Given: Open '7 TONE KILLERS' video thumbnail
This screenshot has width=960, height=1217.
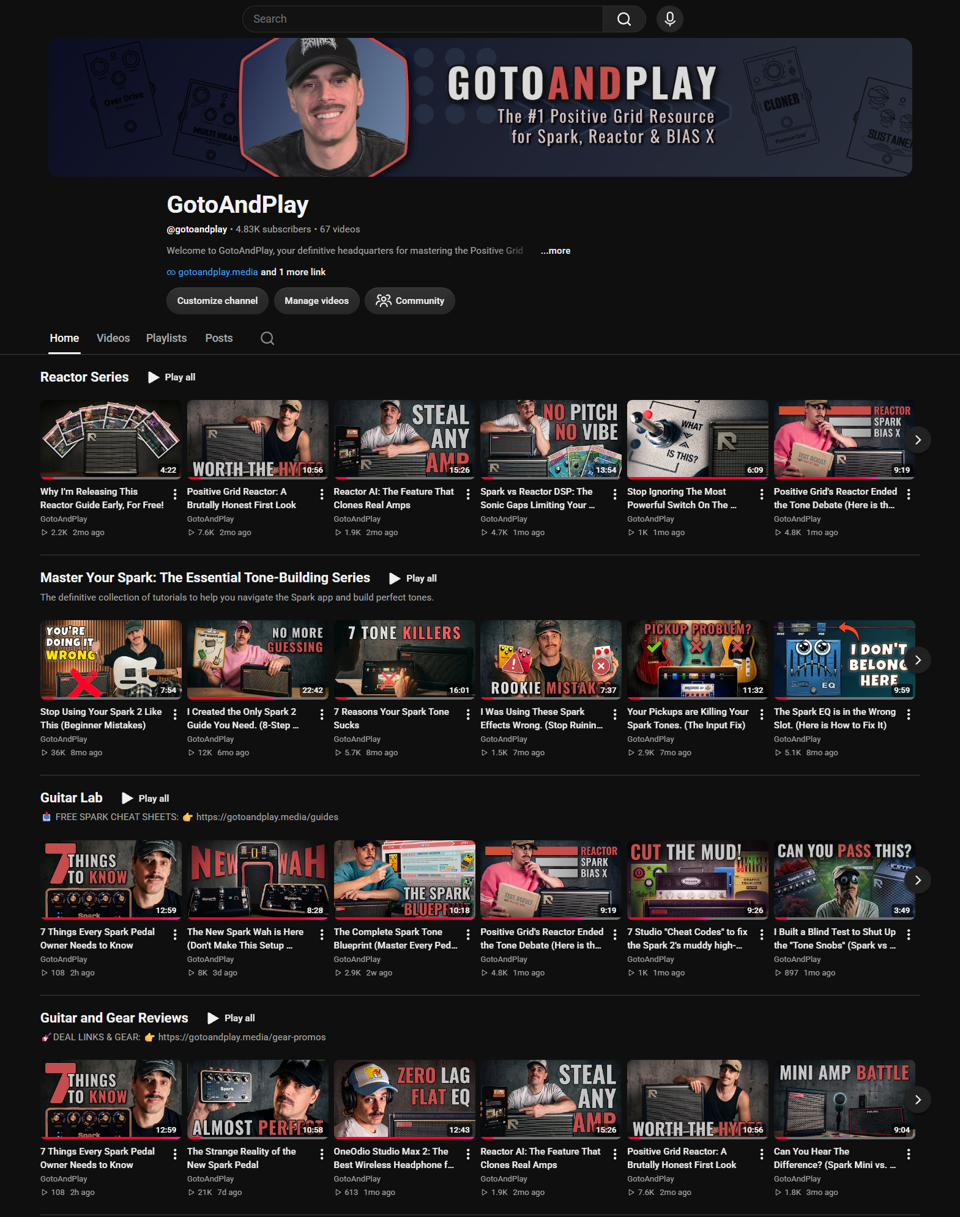Looking at the screenshot, I should [404, 659].
